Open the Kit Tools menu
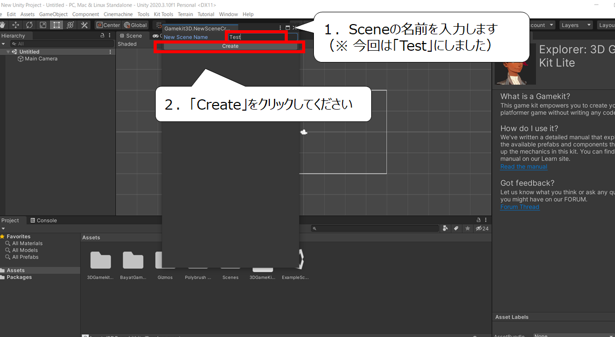 tap(163, 14)
